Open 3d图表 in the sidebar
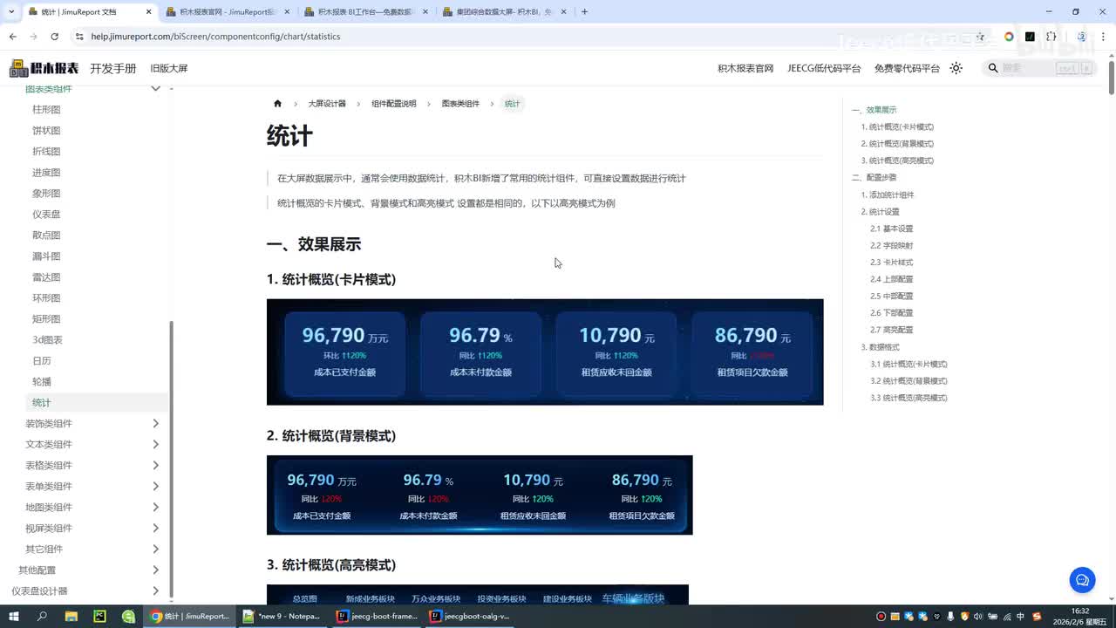This screenshot has height=628, width=1116. pyautogui.click(x=48, y=340)
